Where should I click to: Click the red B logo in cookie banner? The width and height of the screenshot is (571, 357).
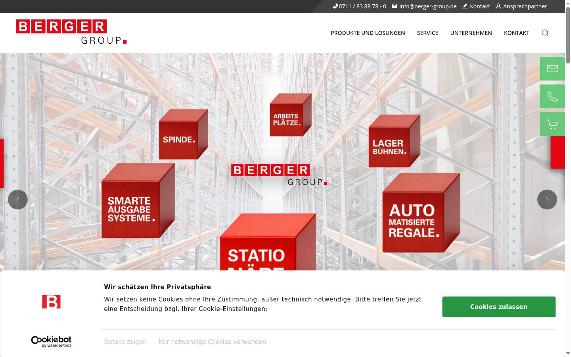click(x=52, y=301)
